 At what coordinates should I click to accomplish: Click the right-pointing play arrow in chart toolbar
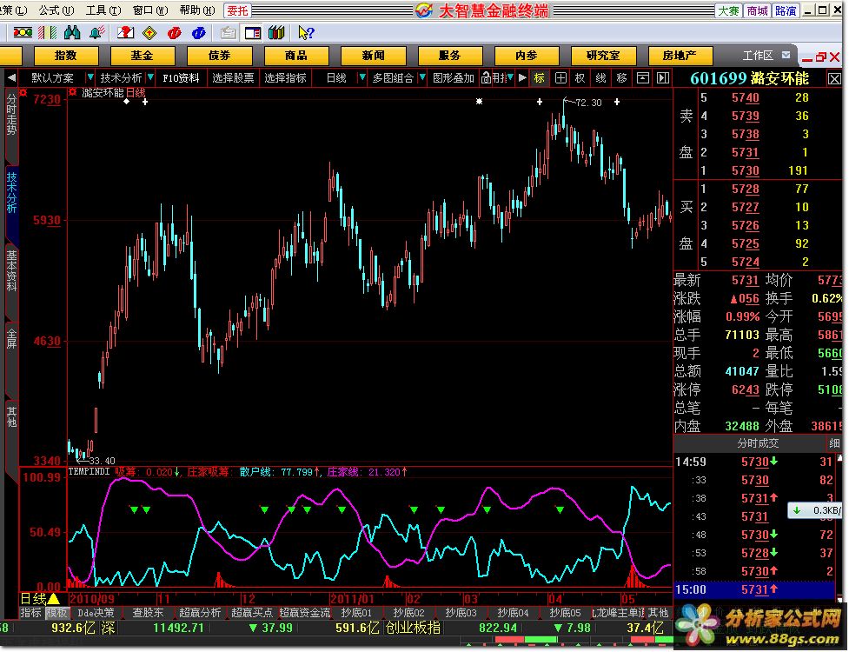[522, 78]
